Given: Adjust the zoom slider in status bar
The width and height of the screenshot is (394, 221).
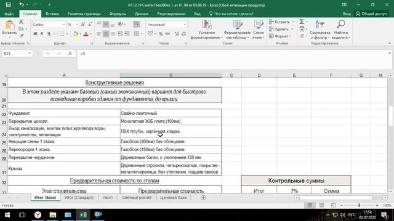Looking at the screenshot, I should click(359, 205).
